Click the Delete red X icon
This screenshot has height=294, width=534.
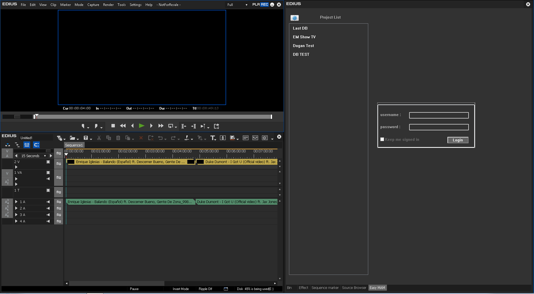141,138
